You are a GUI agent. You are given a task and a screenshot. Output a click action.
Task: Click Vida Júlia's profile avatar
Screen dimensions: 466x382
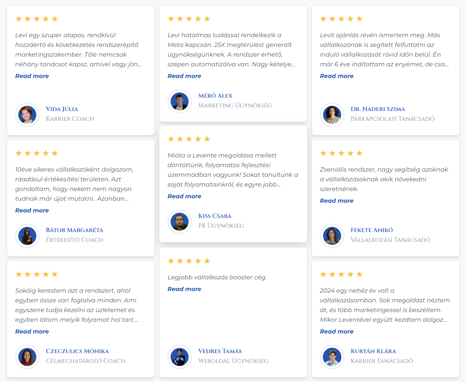(x=27, y=115)
